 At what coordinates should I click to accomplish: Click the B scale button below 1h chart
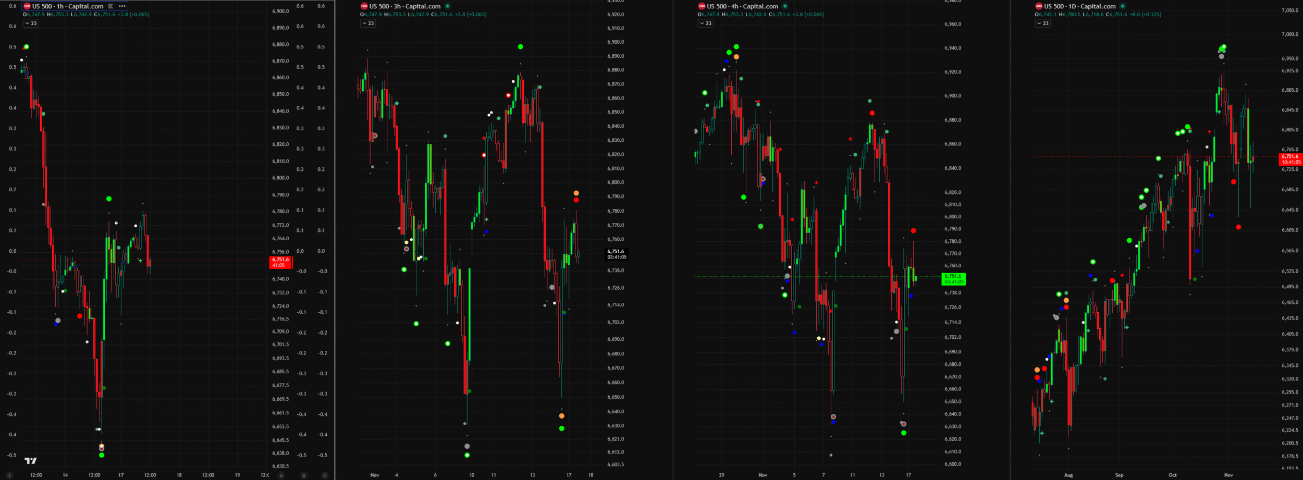(304, 475)
